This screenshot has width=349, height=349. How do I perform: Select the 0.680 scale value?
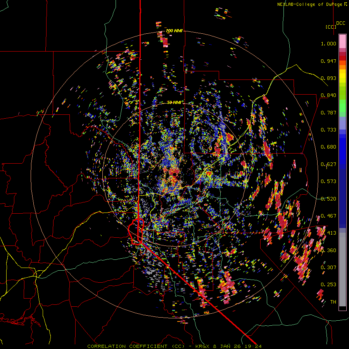click(x=328, y=147)
